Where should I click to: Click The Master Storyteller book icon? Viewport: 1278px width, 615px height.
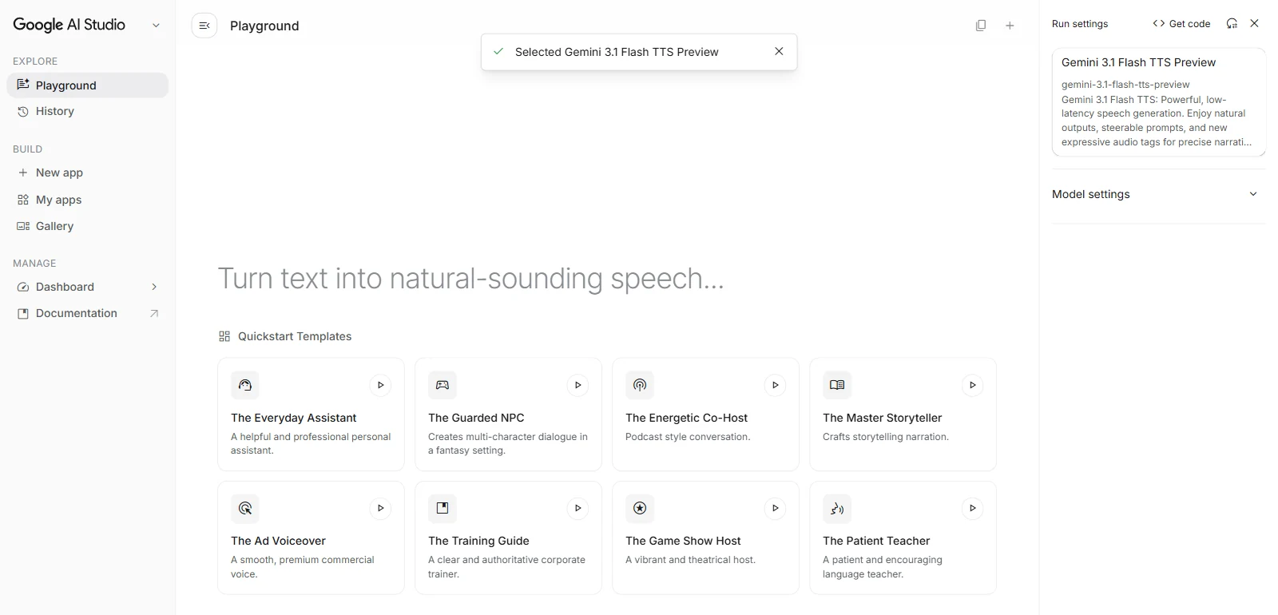pyautogui.click(x=837, y=385)
